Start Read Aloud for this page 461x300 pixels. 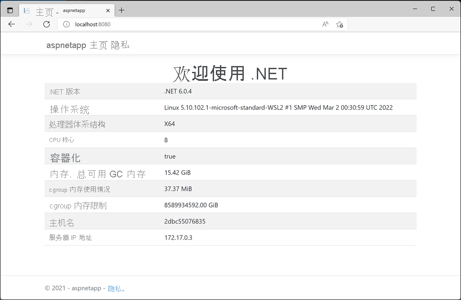[325, 24]
